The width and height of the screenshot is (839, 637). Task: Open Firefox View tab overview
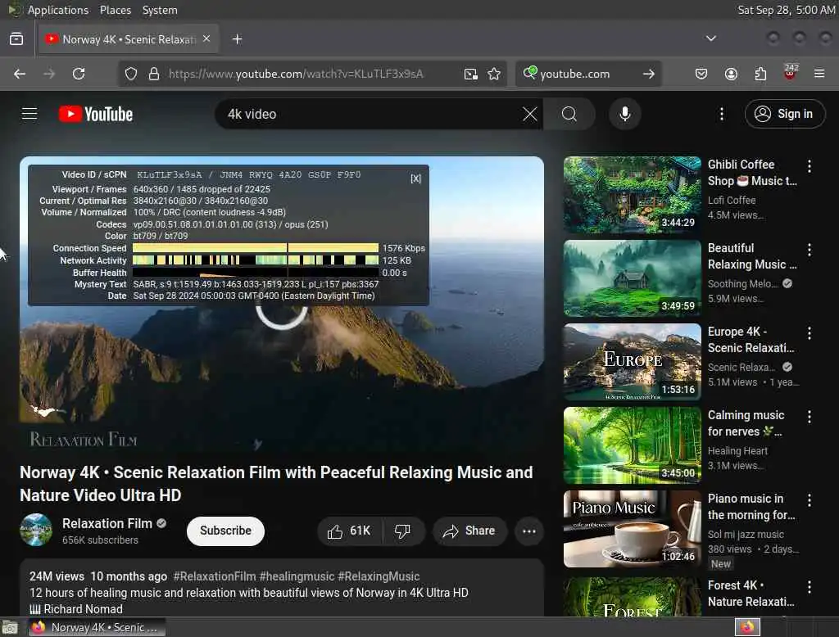(16, 39)
